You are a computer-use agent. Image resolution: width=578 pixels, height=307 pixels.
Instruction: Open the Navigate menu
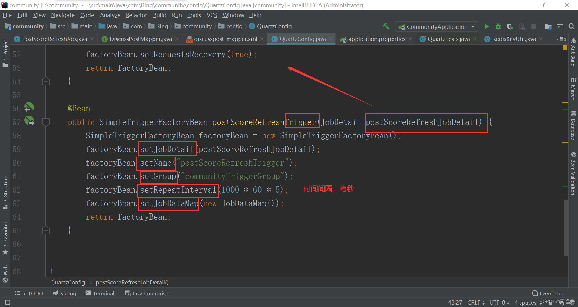pyautogui.click(x=63, y=15)
